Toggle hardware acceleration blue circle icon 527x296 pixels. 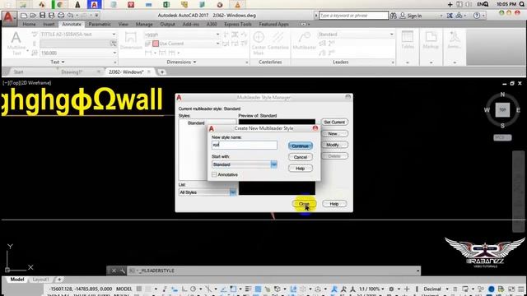point(491,289)
